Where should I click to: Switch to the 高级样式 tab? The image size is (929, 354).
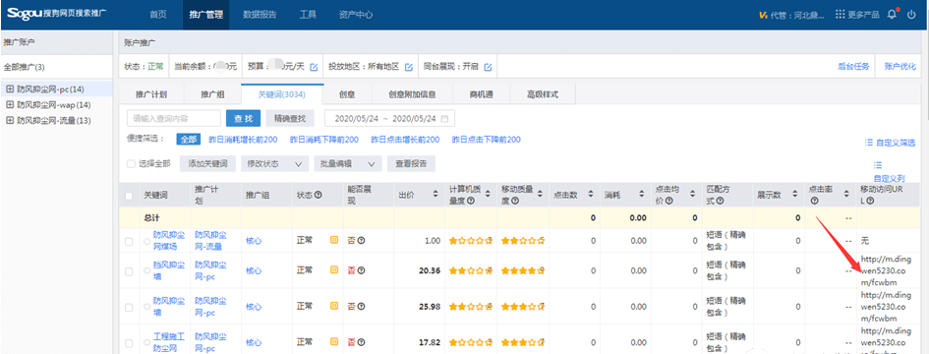(x=542, y=94)
